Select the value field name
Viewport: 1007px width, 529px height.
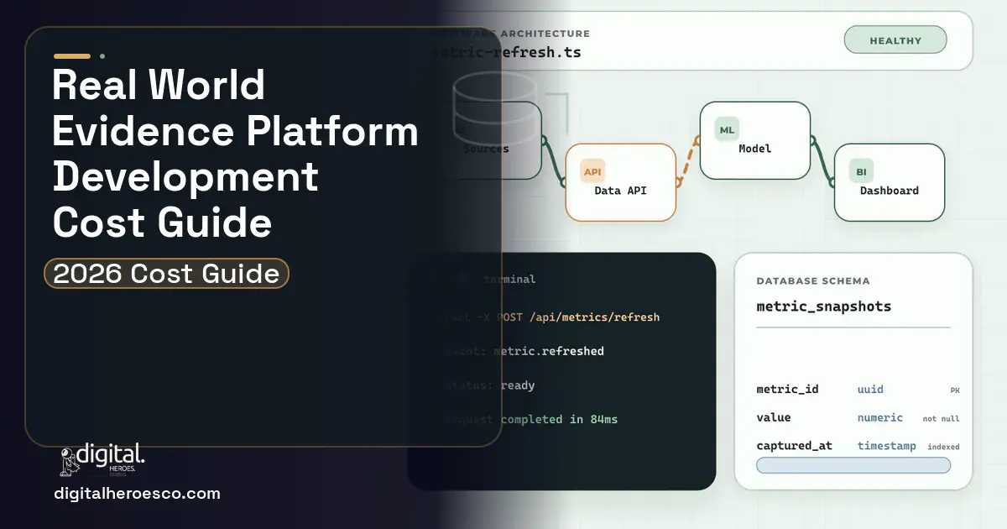(x=774, y=417)
